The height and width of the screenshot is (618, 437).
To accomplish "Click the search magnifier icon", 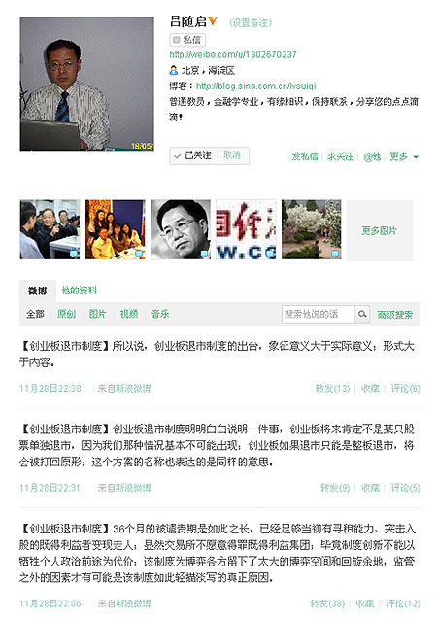I will click(362, 314).
